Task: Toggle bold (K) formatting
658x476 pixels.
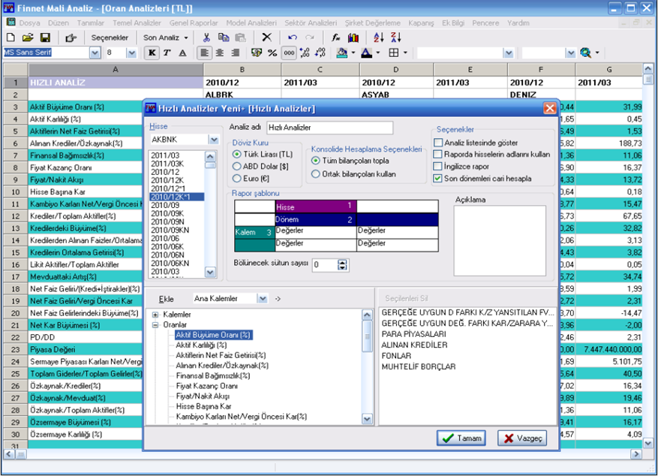Action: tap(152, 53)
